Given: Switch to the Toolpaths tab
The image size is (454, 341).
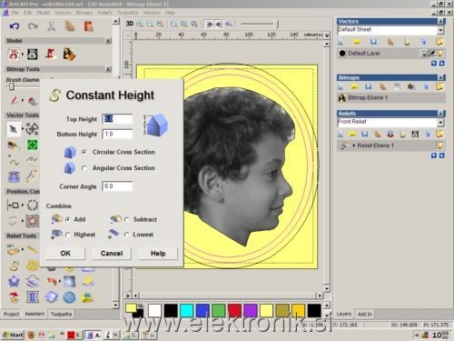Looking at the screenshot, I should [61, 314].
